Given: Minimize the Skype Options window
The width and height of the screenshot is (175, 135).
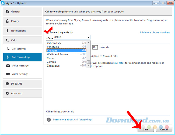Looking at the screenshot, I should tap(156, 3).
